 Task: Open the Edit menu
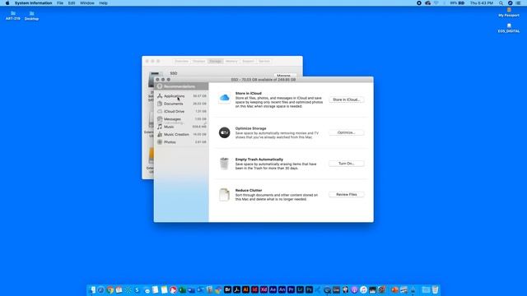(72, 3)
